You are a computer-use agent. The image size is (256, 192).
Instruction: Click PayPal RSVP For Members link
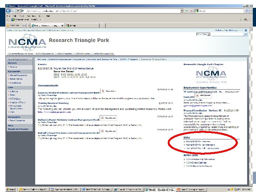(198, 142)
